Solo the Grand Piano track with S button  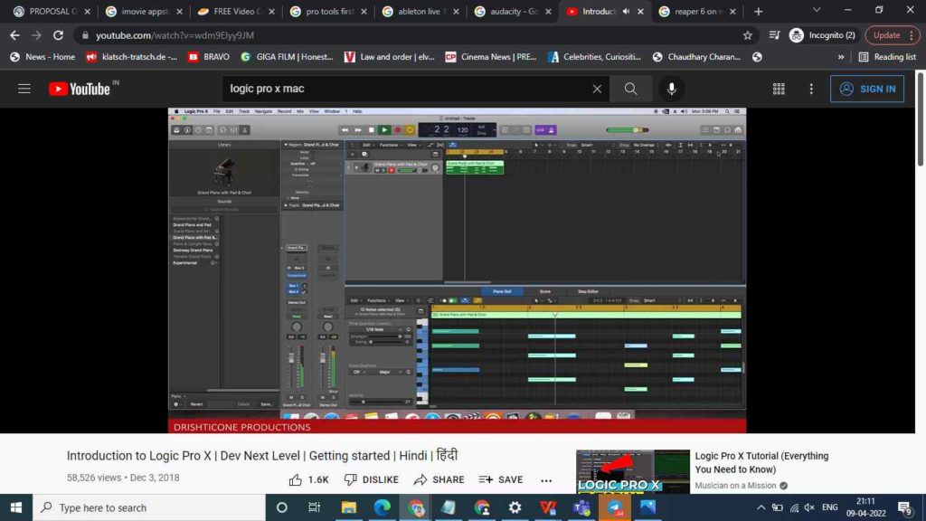pos(383,171)
